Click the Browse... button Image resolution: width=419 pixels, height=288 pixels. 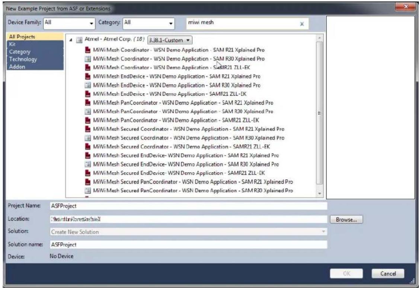pos(346,219)
